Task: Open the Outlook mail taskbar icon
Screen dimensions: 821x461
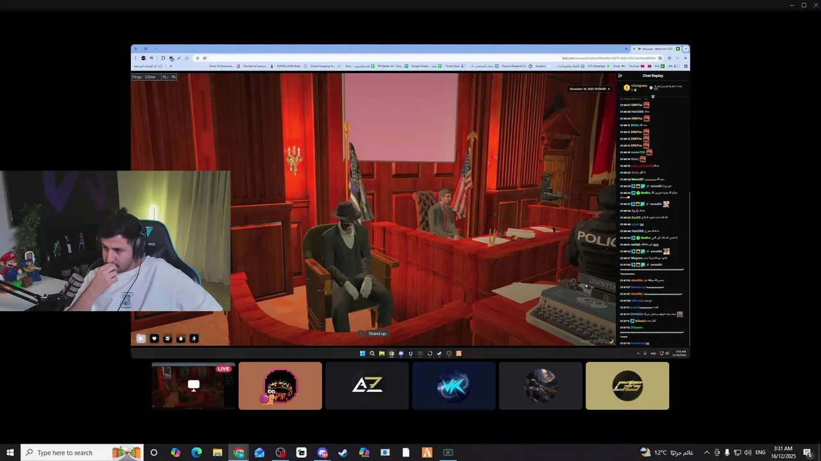Action: tap(259, 453)
